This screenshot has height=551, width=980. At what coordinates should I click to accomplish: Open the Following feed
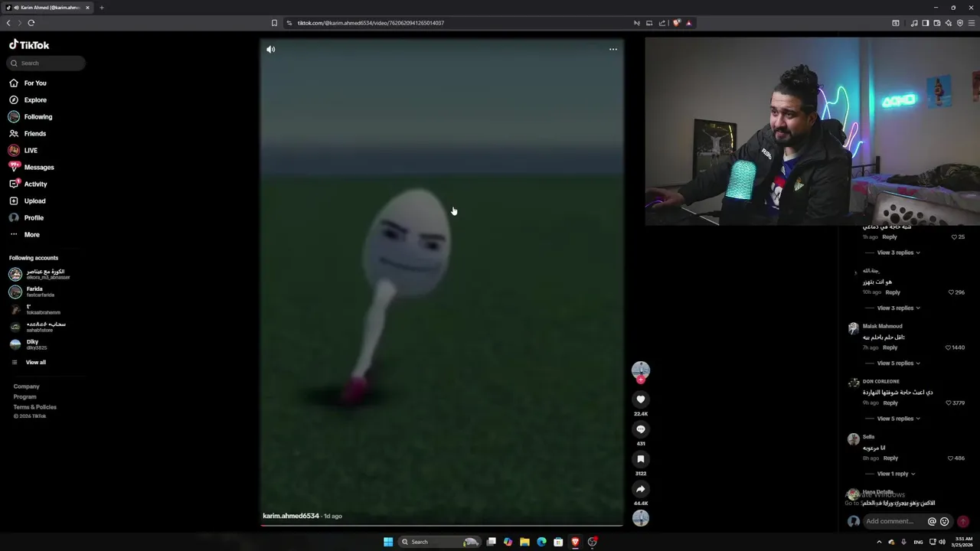tap(31, 117)
